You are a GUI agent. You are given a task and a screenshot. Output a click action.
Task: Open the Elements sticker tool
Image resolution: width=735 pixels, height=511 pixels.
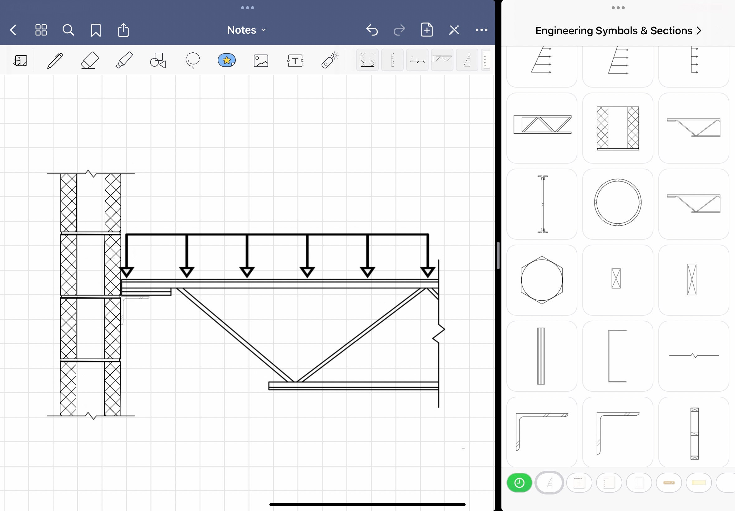tap(226, 60)
